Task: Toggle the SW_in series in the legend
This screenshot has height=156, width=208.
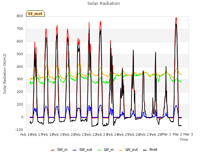Action: [59, 149]
